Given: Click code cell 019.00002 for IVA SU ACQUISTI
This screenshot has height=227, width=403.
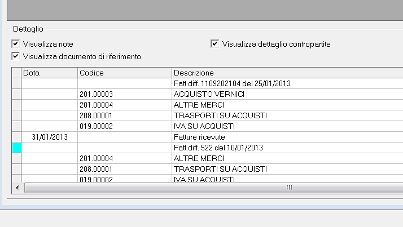Looking at the screenshot, I should (x=124, y=126).
